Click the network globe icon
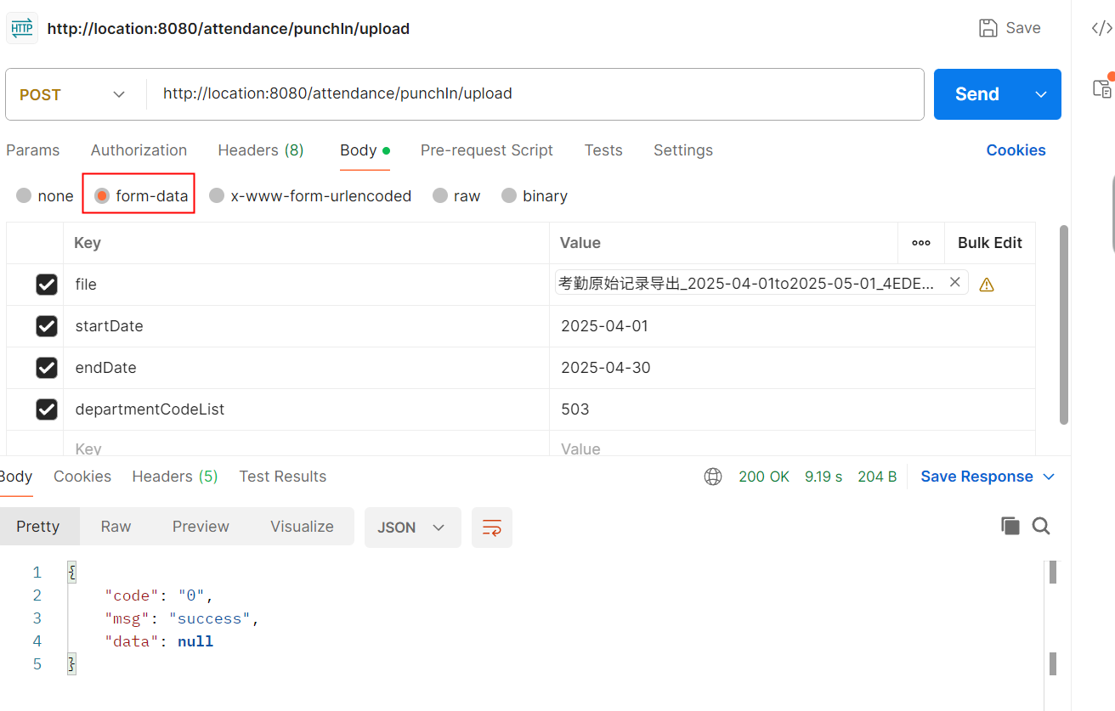This screenshot has width=1115, height=711. (713, 477)
